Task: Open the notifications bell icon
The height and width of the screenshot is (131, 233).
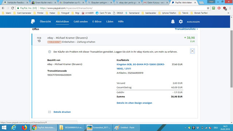Action: [173, 22]
